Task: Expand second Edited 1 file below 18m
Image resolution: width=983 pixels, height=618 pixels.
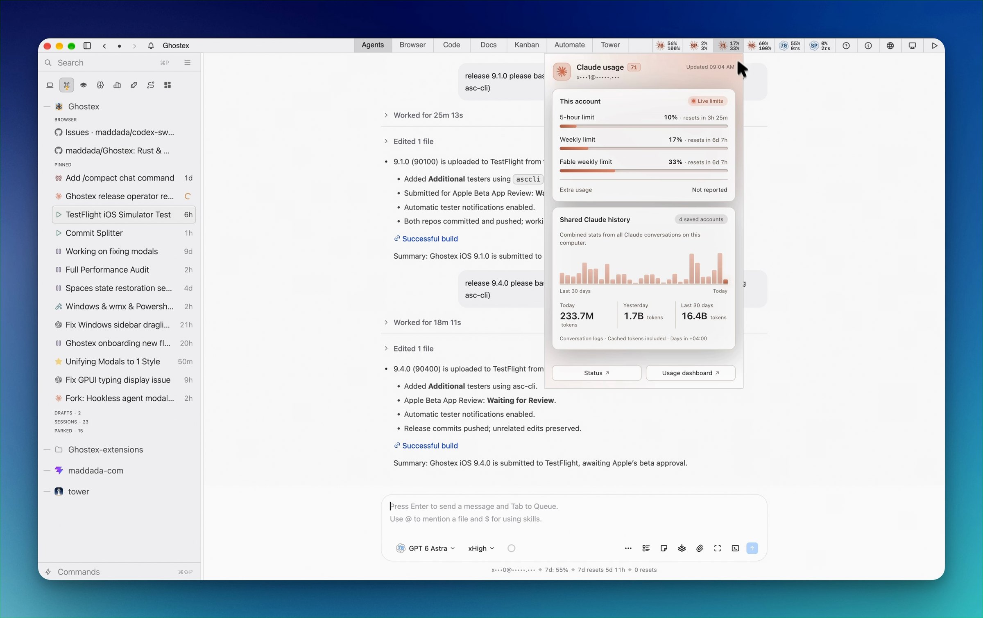Action: (409, 349)
